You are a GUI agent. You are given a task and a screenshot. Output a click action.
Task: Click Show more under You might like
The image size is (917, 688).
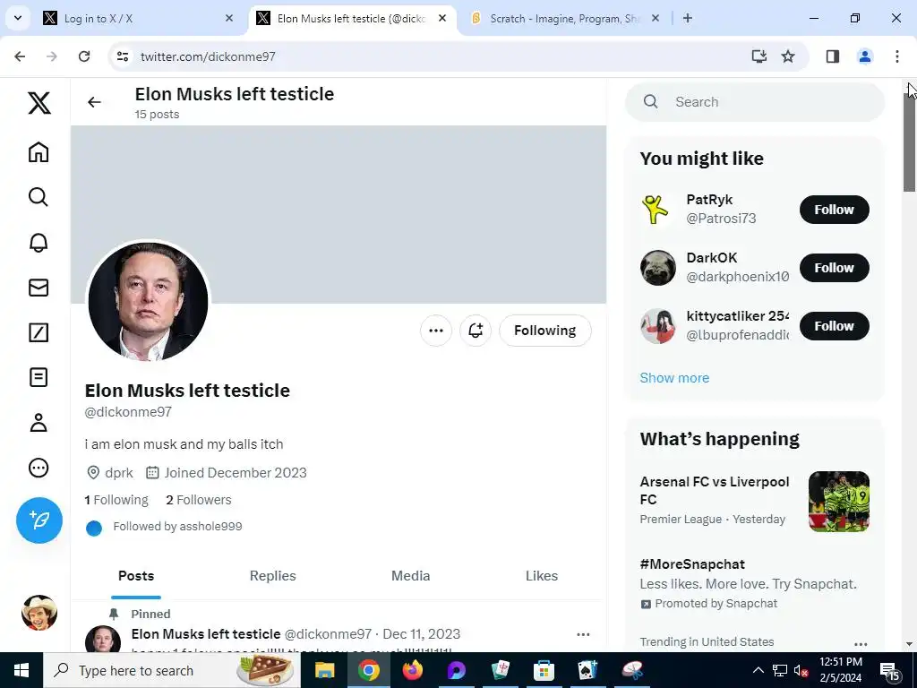(x=674, y=378)
